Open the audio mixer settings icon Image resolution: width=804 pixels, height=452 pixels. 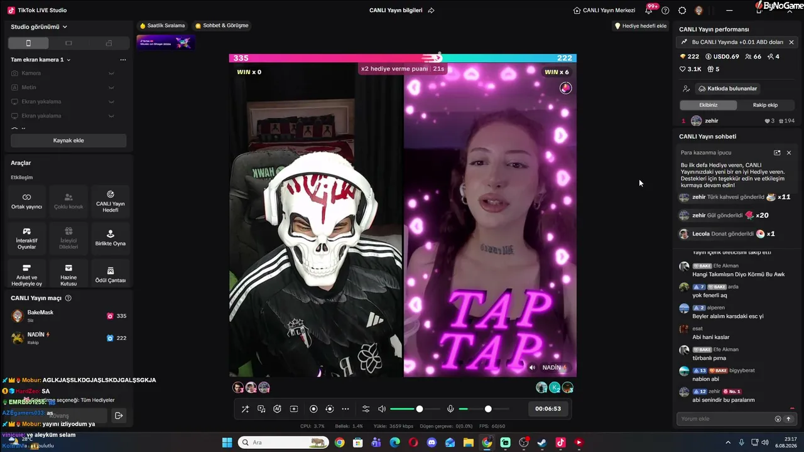tap(366, 409)
